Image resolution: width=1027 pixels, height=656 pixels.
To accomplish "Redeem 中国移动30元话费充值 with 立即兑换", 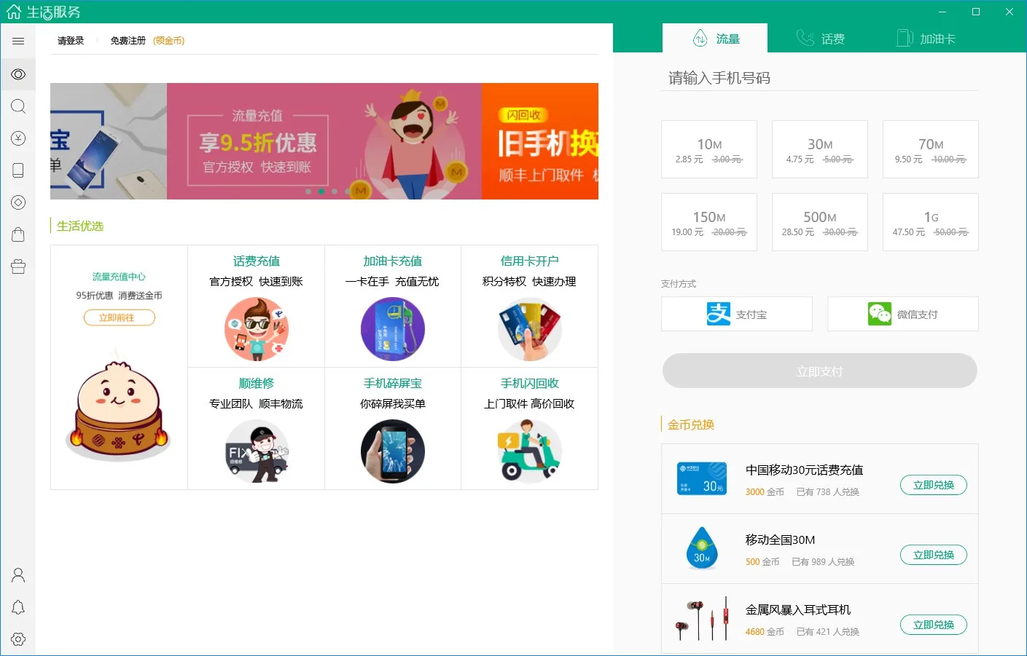I will tap(934, 485).
